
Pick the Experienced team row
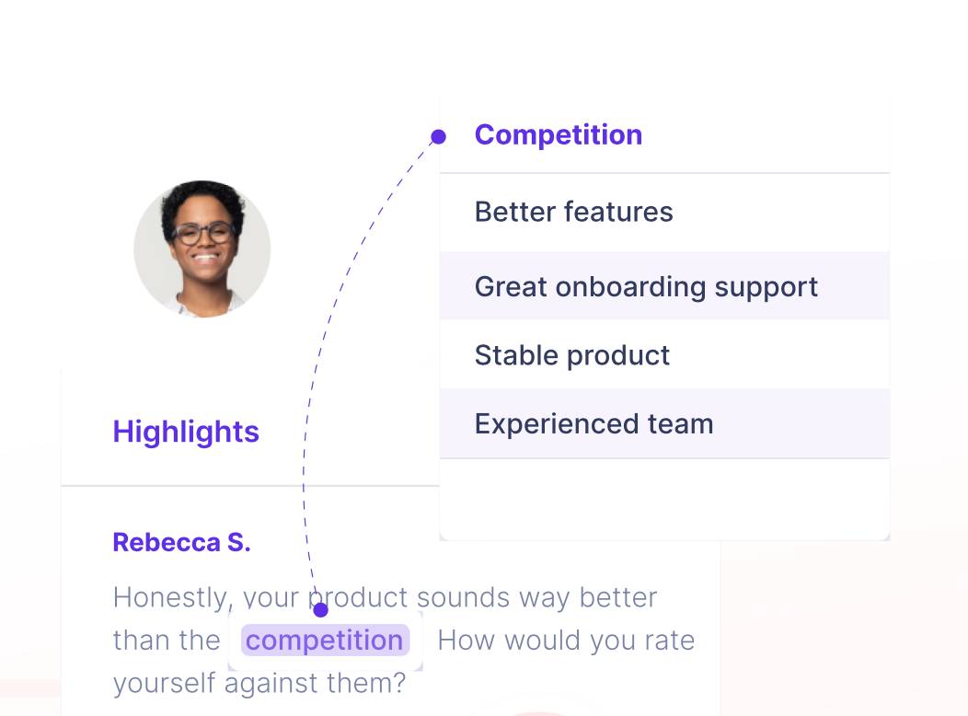point(664,423)
